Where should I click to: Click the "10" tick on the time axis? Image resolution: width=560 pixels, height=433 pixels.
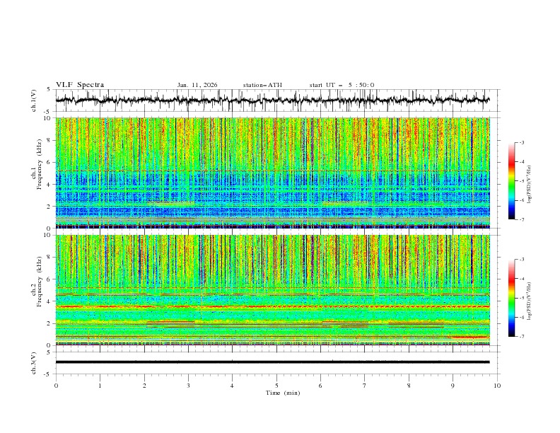pos(497,386)
